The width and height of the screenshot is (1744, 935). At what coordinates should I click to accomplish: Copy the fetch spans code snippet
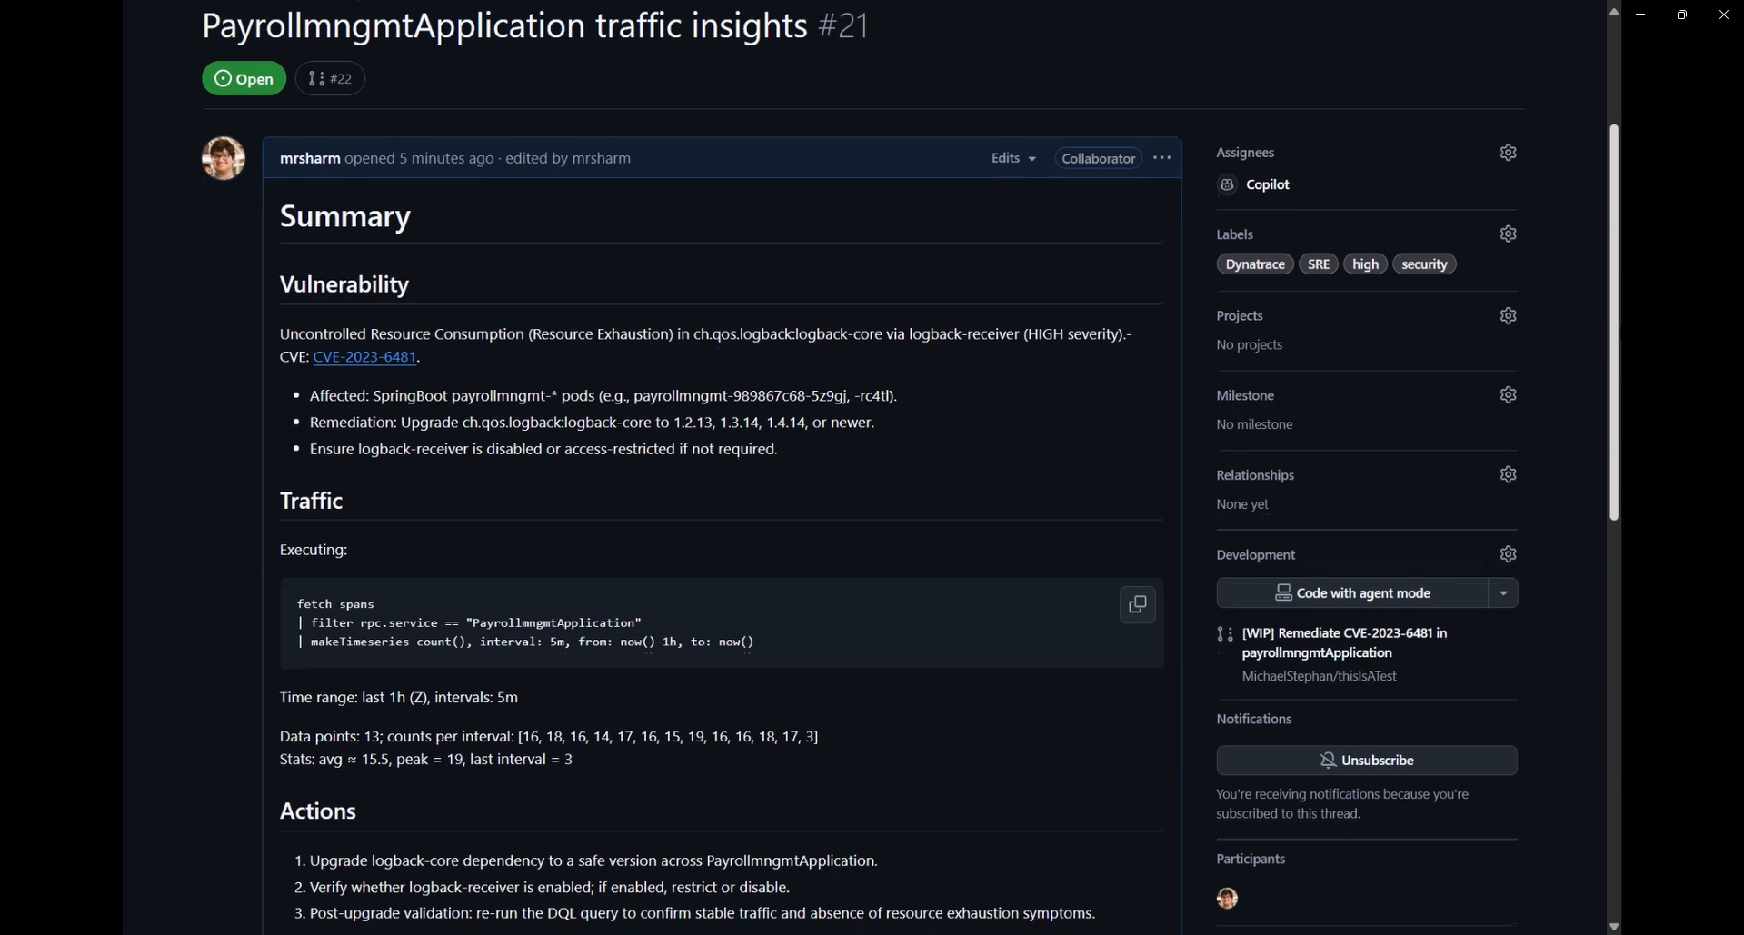[x=1137, y=604]
